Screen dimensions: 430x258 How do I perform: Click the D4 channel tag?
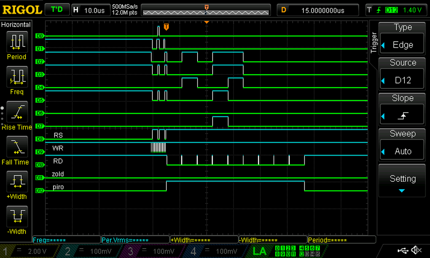coord(39,87)
